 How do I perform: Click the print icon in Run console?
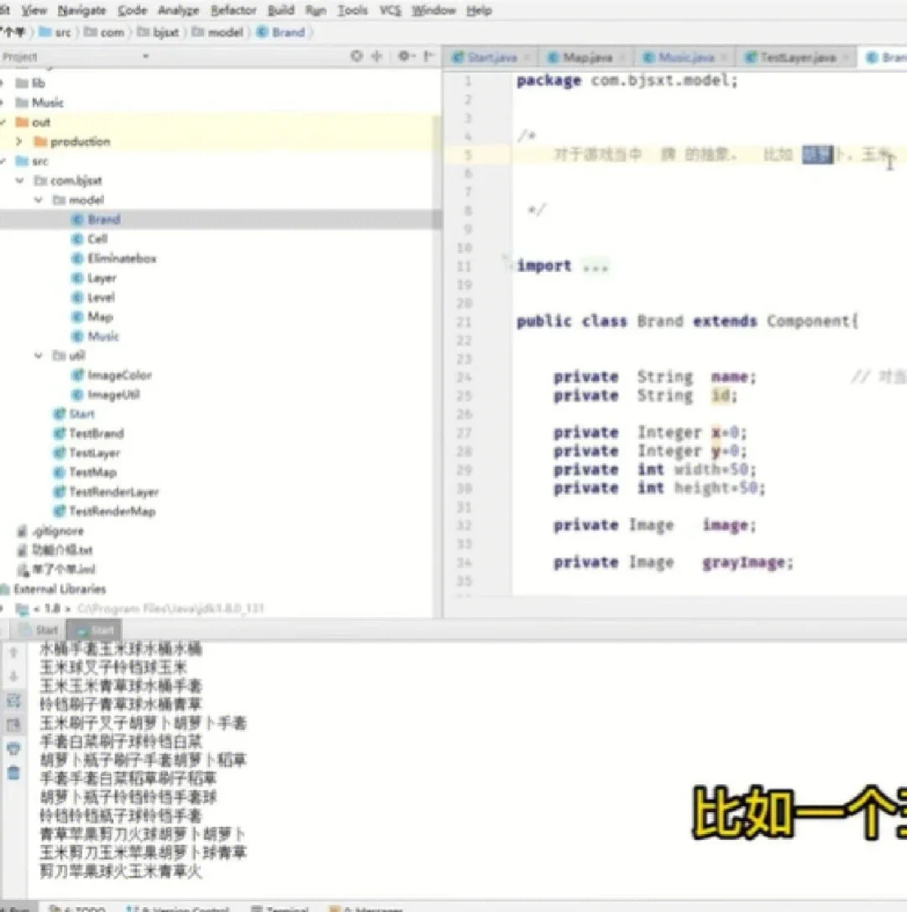(14, 748)
